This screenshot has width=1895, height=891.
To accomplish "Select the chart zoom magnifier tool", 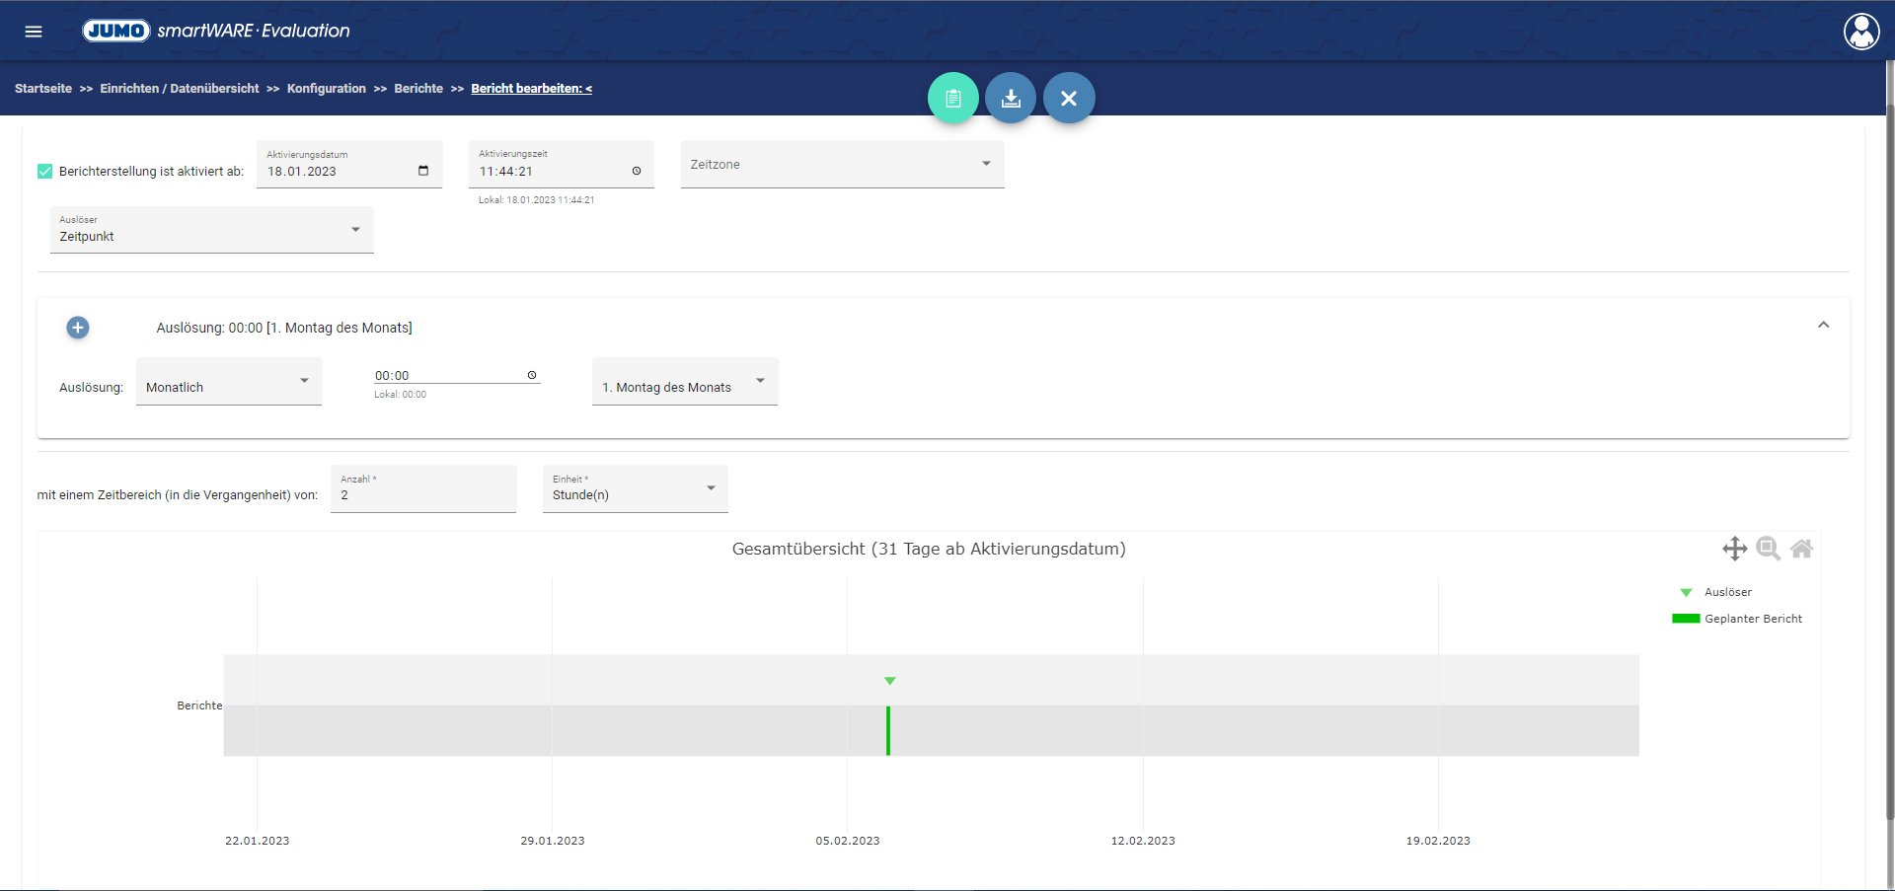I will tap(1768, 549).
